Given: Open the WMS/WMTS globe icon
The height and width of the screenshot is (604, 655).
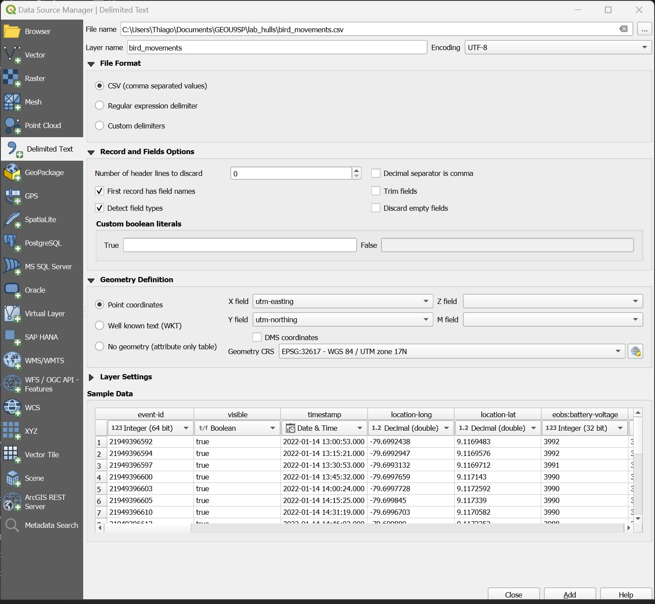Looking at the screenshot, I should coord(12,361).
